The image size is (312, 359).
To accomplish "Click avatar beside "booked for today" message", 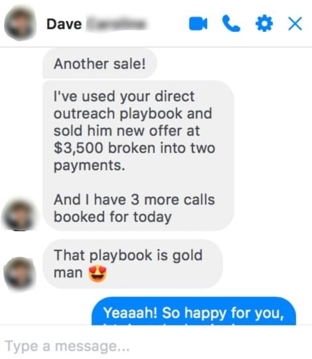I will click(20, 215).
